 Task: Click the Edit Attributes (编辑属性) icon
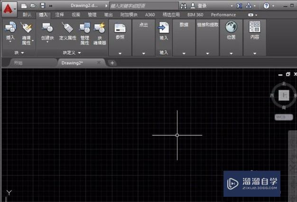pyautogui.click(x=26, y=28)
